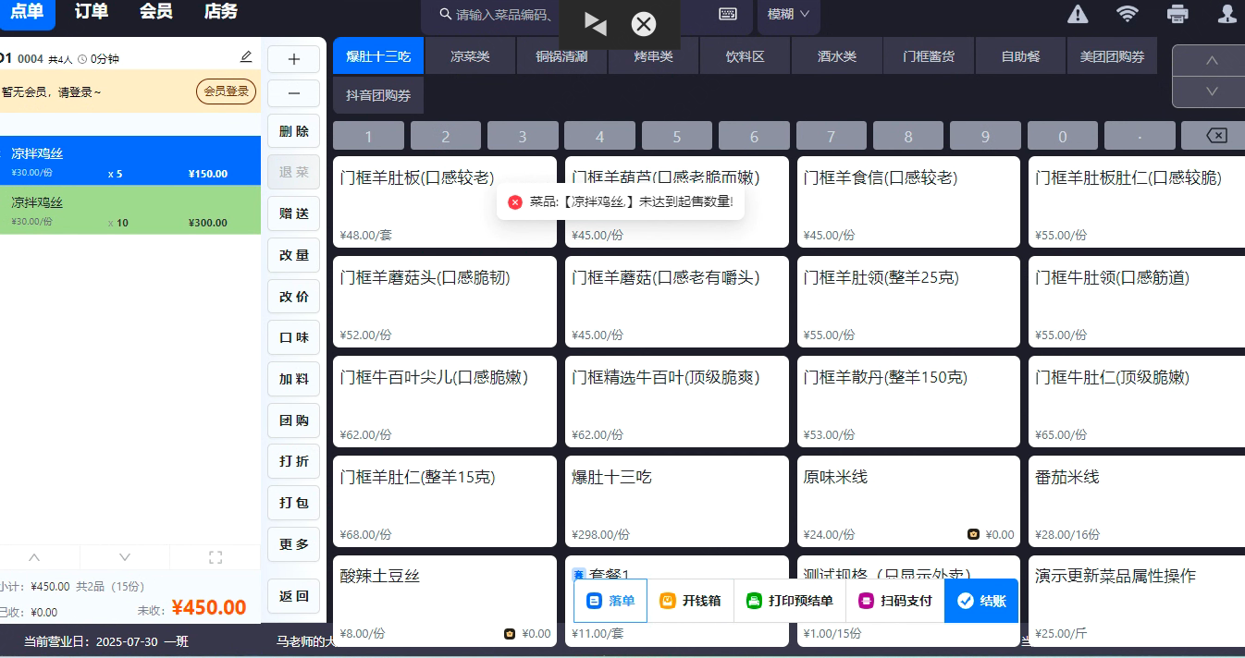The height and width of the screenshot is (658, 1245).
Task: Switch to the 点单 top tab
Action: pyautogui.click(x=27, y=12)
